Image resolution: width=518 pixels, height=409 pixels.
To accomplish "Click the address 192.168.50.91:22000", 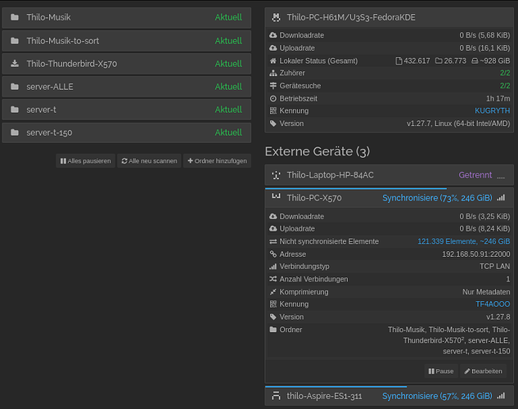I will (x=476, y=254).
